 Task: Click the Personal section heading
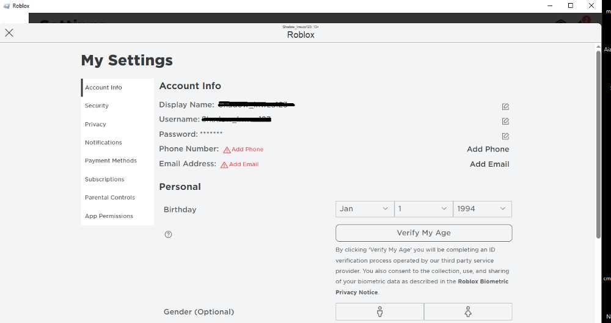pos(180,187)
